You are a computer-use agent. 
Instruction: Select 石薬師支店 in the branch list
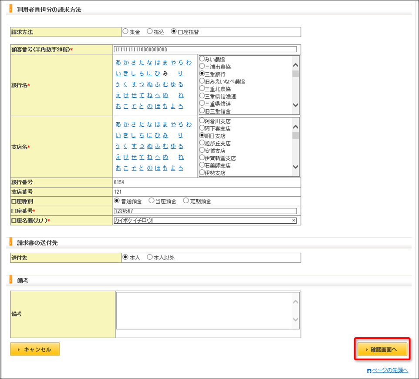(202, 165)
